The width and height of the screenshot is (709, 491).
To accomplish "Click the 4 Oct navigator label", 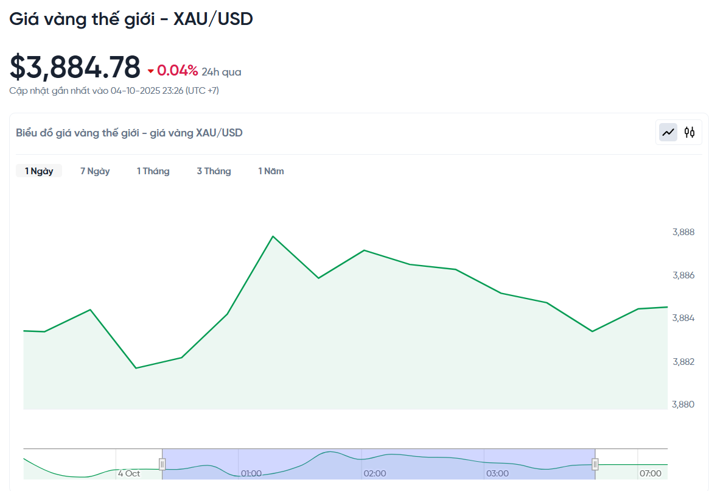I will tap(129, 473).
